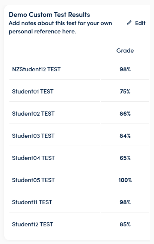
Task: Select the notes description text
Action: click(x=60, y=27)
